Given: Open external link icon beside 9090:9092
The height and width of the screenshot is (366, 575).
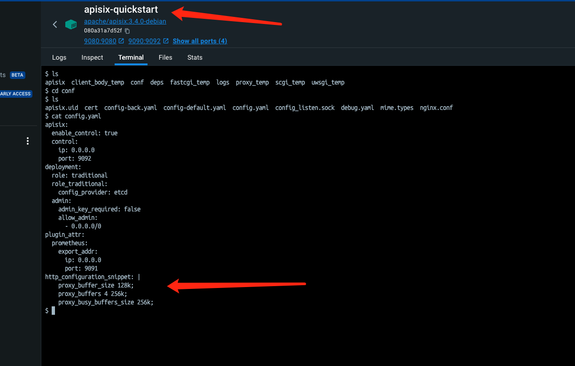Looking at the screenshot, I should coord(165,41).
